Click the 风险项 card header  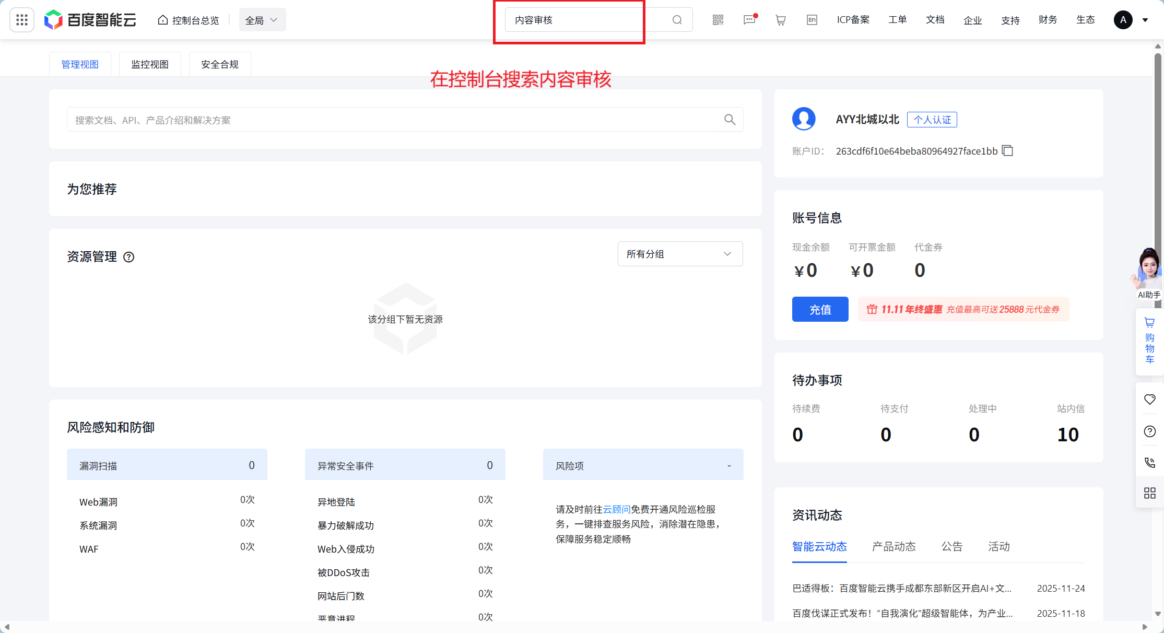pos(643,464)
